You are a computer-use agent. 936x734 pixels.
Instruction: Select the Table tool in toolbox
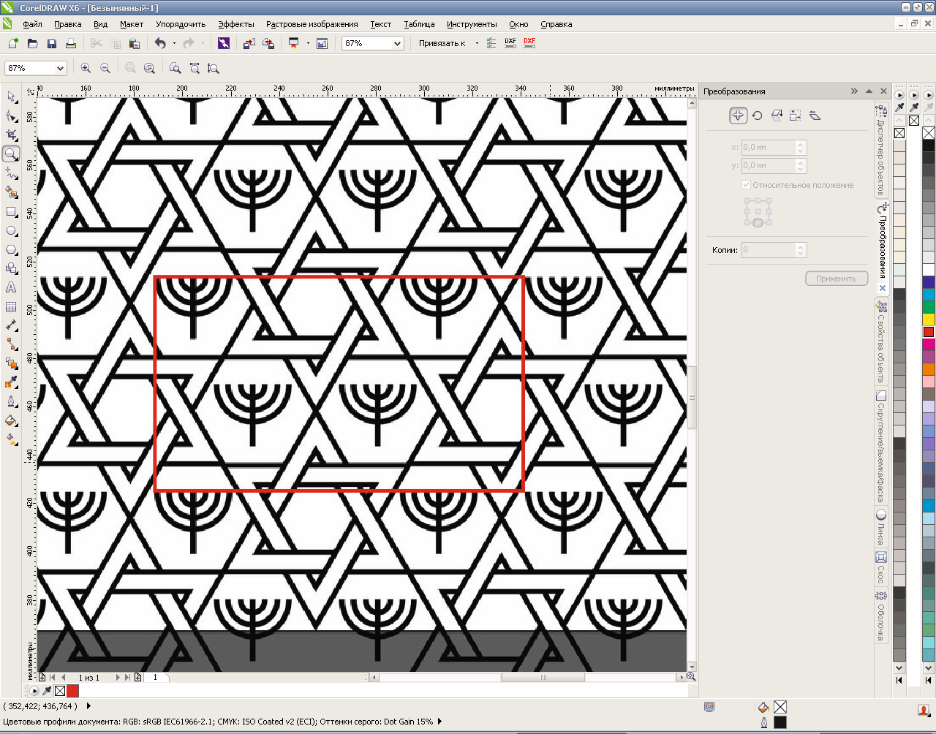(11, 306)
